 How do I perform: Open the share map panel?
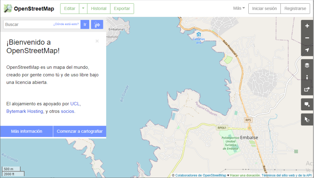[x=307, y=89]
